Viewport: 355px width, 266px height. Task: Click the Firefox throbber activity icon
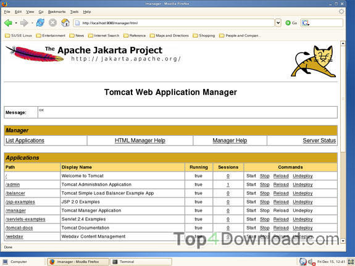(x=341, y=12)
